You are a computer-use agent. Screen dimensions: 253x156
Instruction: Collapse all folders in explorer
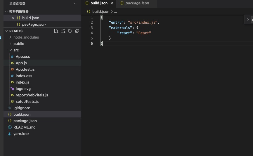[77, 31]
